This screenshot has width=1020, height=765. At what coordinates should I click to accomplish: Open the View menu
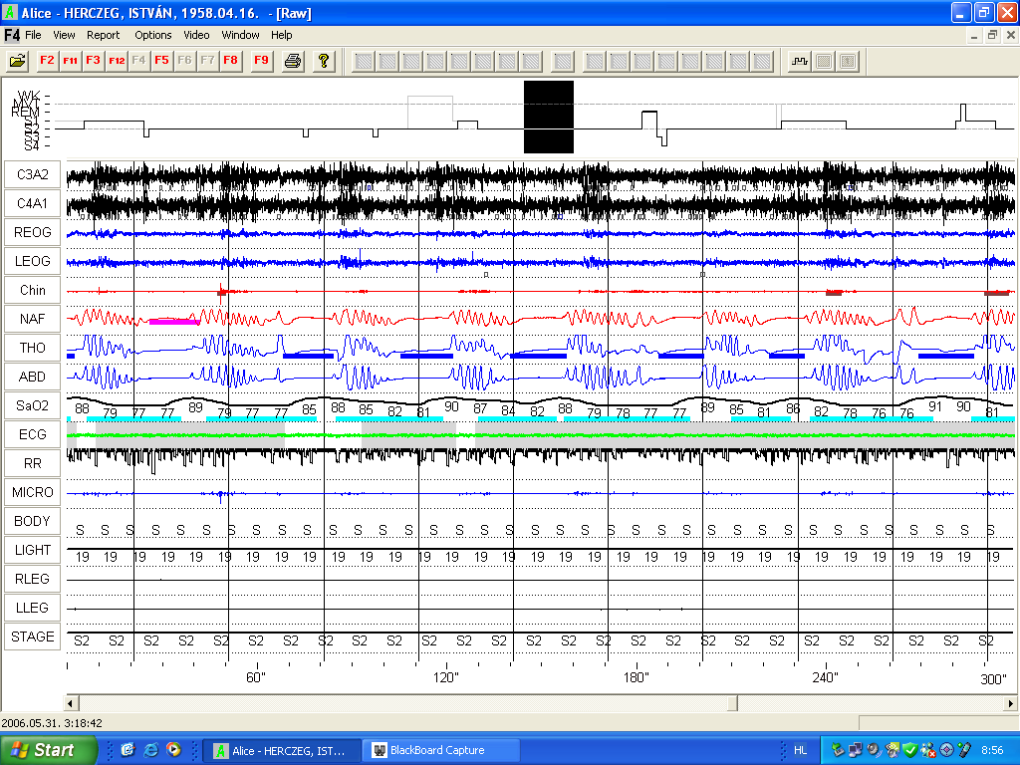pyautogui.click(x=64, y=35)
